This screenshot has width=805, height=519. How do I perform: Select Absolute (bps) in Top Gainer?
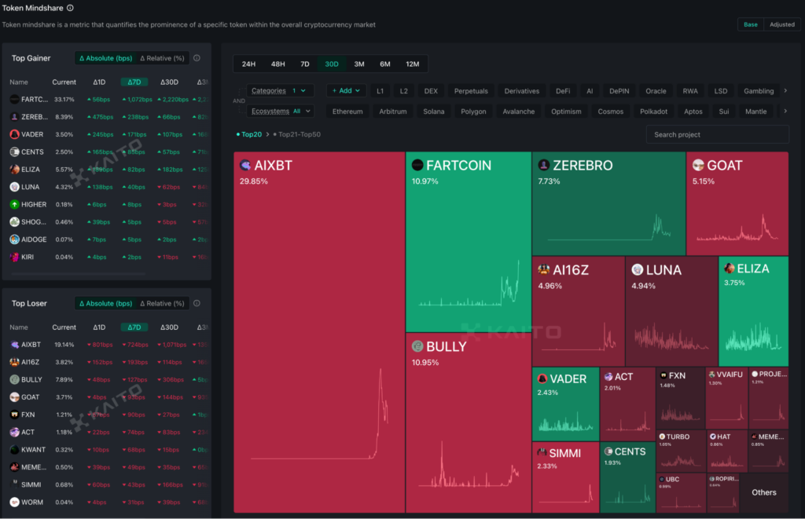(105, 58)
